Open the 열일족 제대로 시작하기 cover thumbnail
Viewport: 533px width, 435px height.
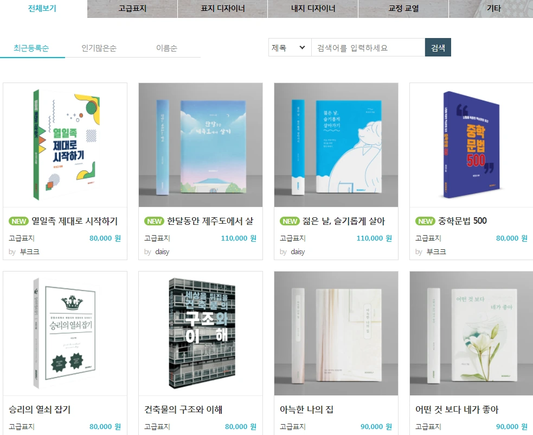[x=65, y=145]
